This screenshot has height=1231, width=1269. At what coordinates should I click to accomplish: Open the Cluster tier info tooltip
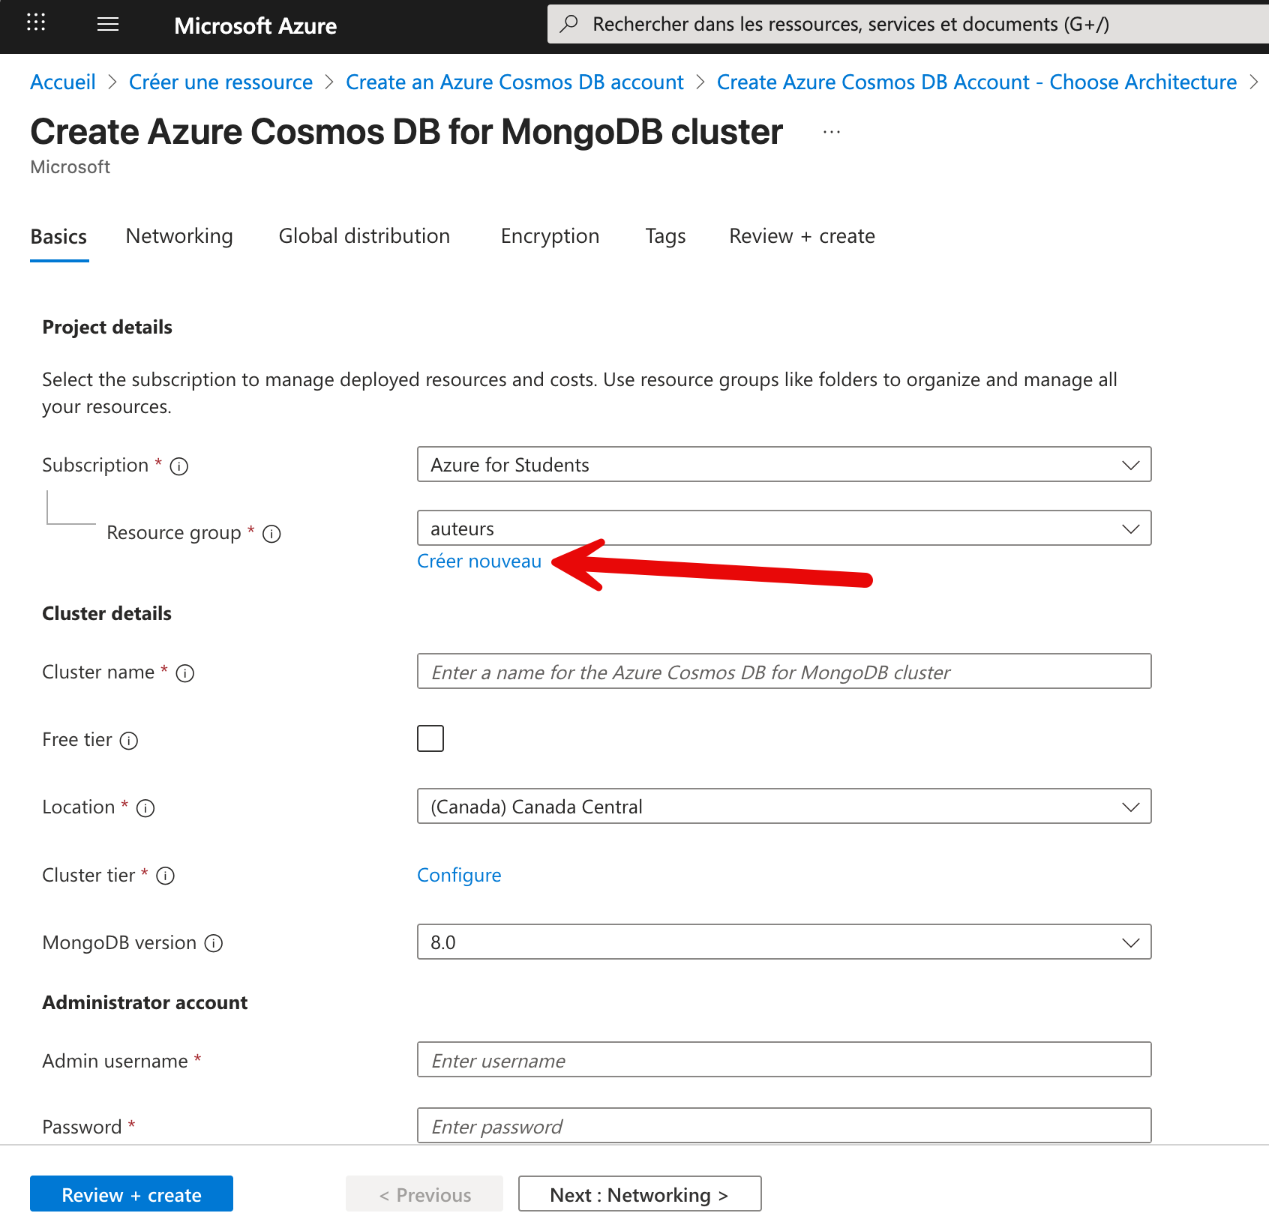click(x=165, y=876)
